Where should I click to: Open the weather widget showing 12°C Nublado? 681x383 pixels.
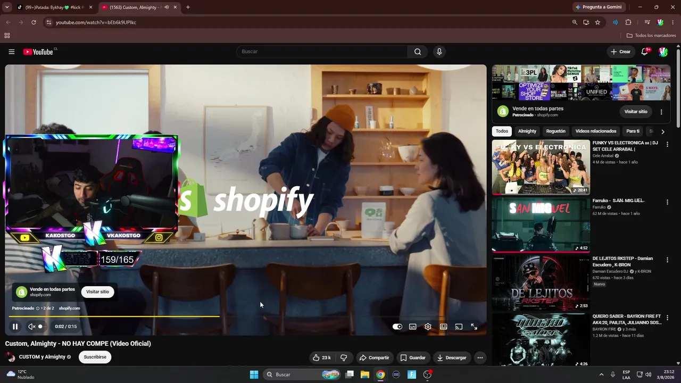[x=20, y=374]
